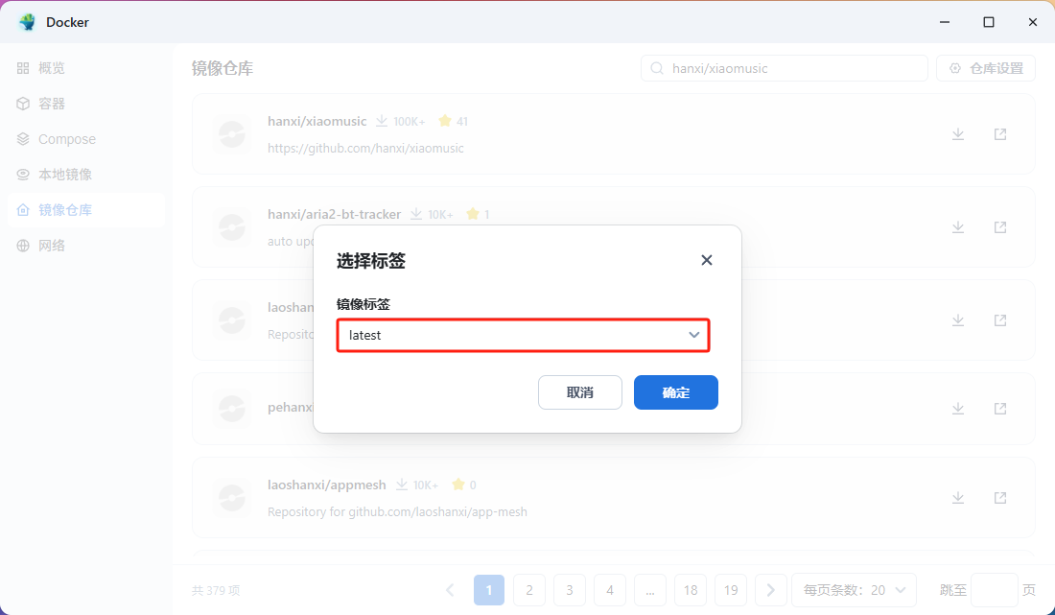Open 本地镜像 section
Screen dimensions: 1055x615
coord(85,175)
